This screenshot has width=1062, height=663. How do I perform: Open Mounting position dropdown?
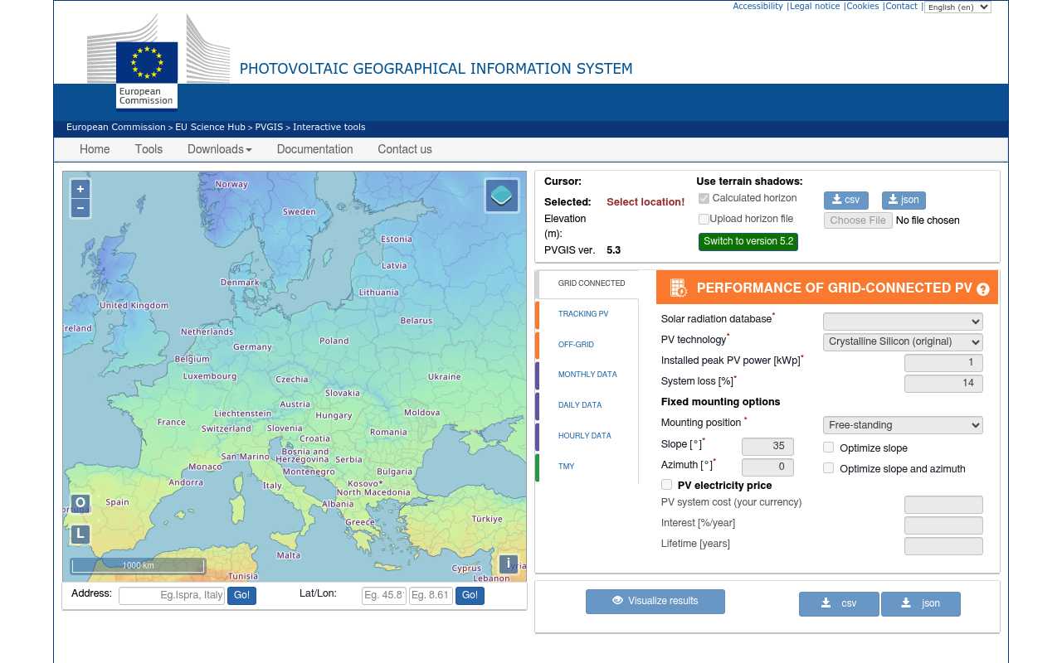[903, 425]
